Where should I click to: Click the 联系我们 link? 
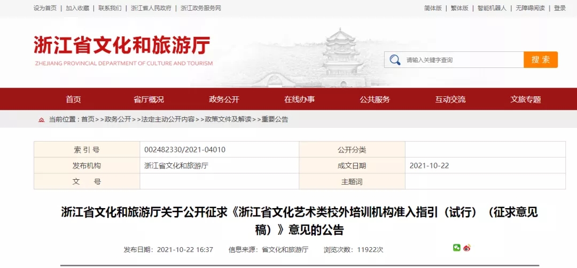pyautogui.click(x=110, y=8)
